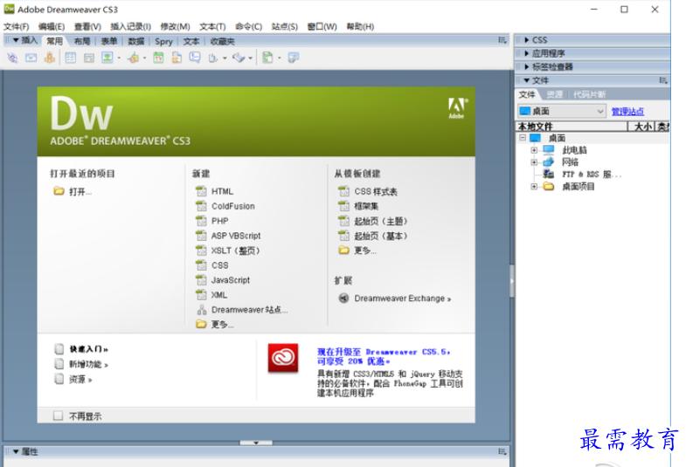Switch to the 表单 insert tab
This screenshot has height=467, width=686.
point(109,42)
